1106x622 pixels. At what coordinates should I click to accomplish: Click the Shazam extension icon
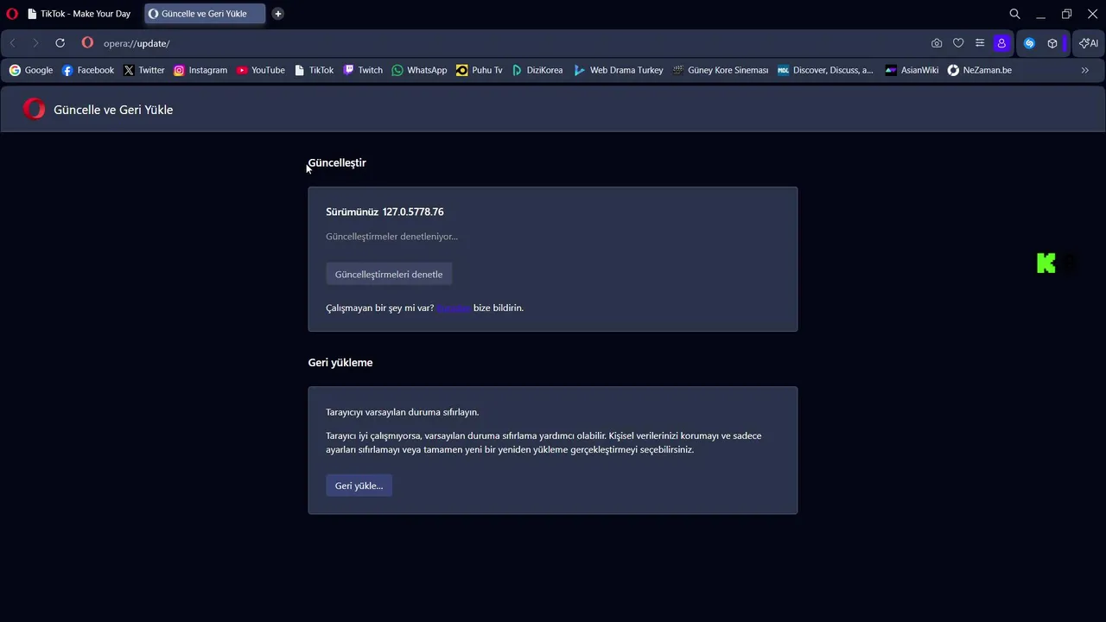(x=1029, y=43)
